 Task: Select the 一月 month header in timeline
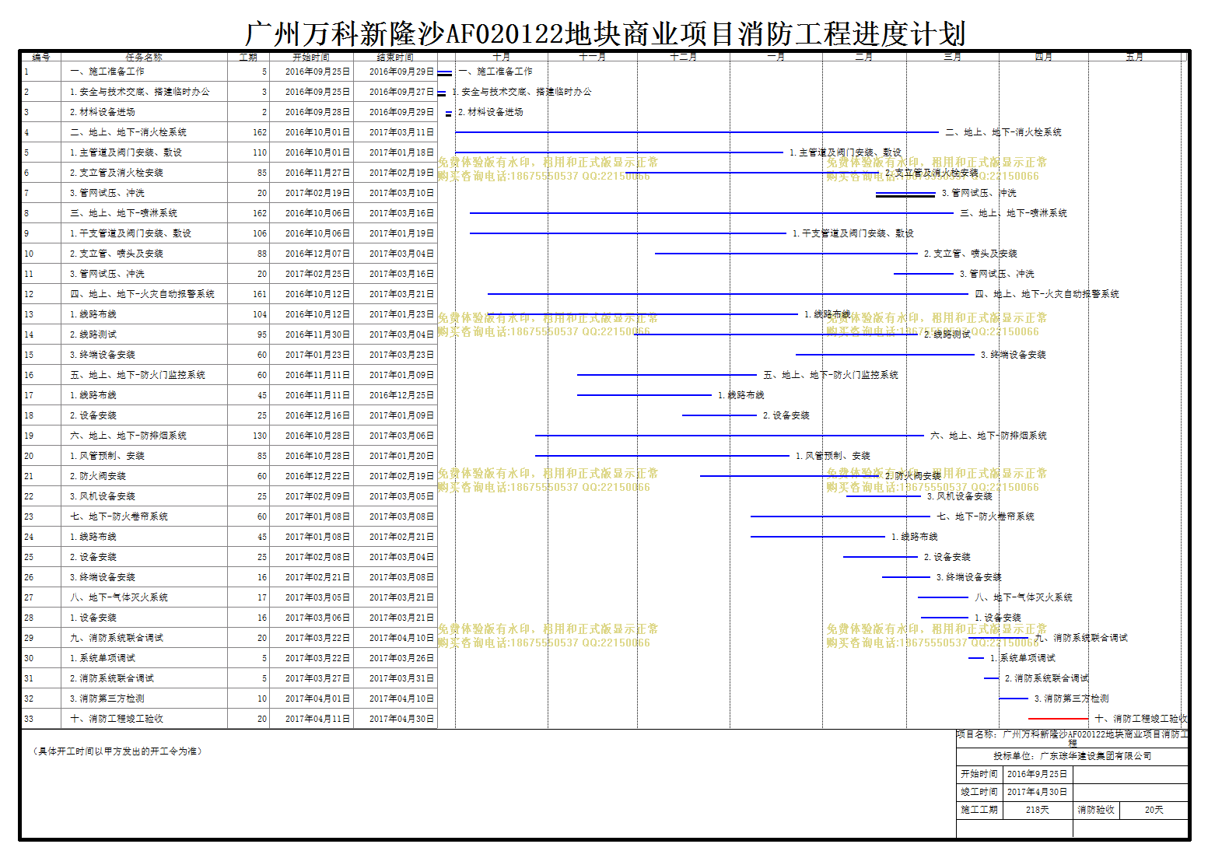click(776, 57)
